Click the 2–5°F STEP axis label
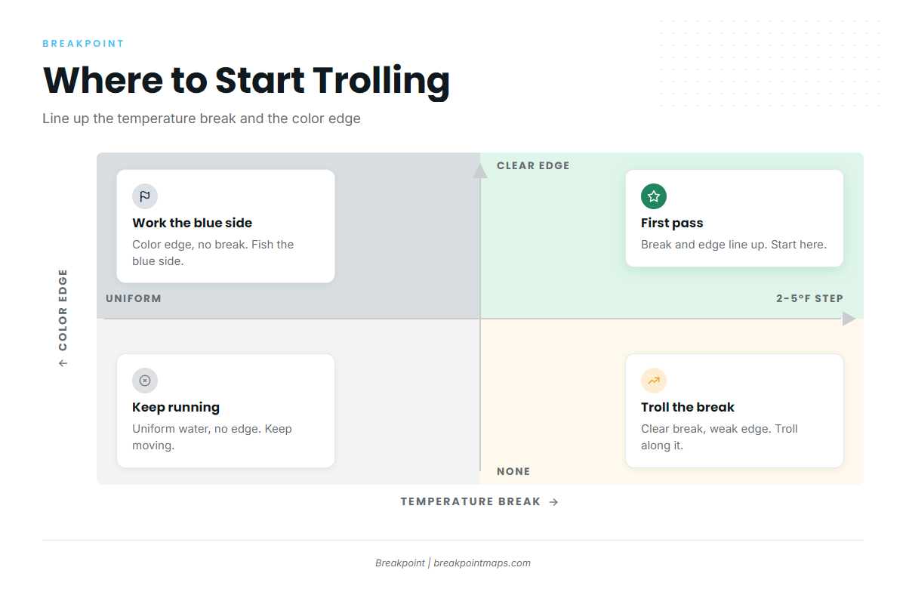 tap(809, 298)
